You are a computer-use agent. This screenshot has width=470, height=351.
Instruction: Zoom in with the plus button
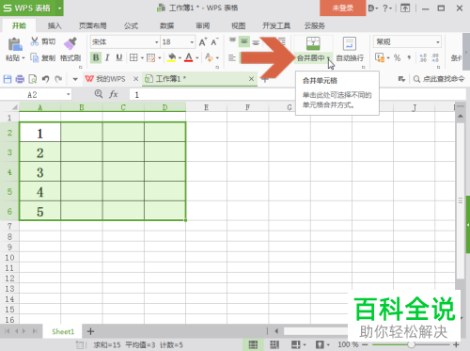(456, 344)
